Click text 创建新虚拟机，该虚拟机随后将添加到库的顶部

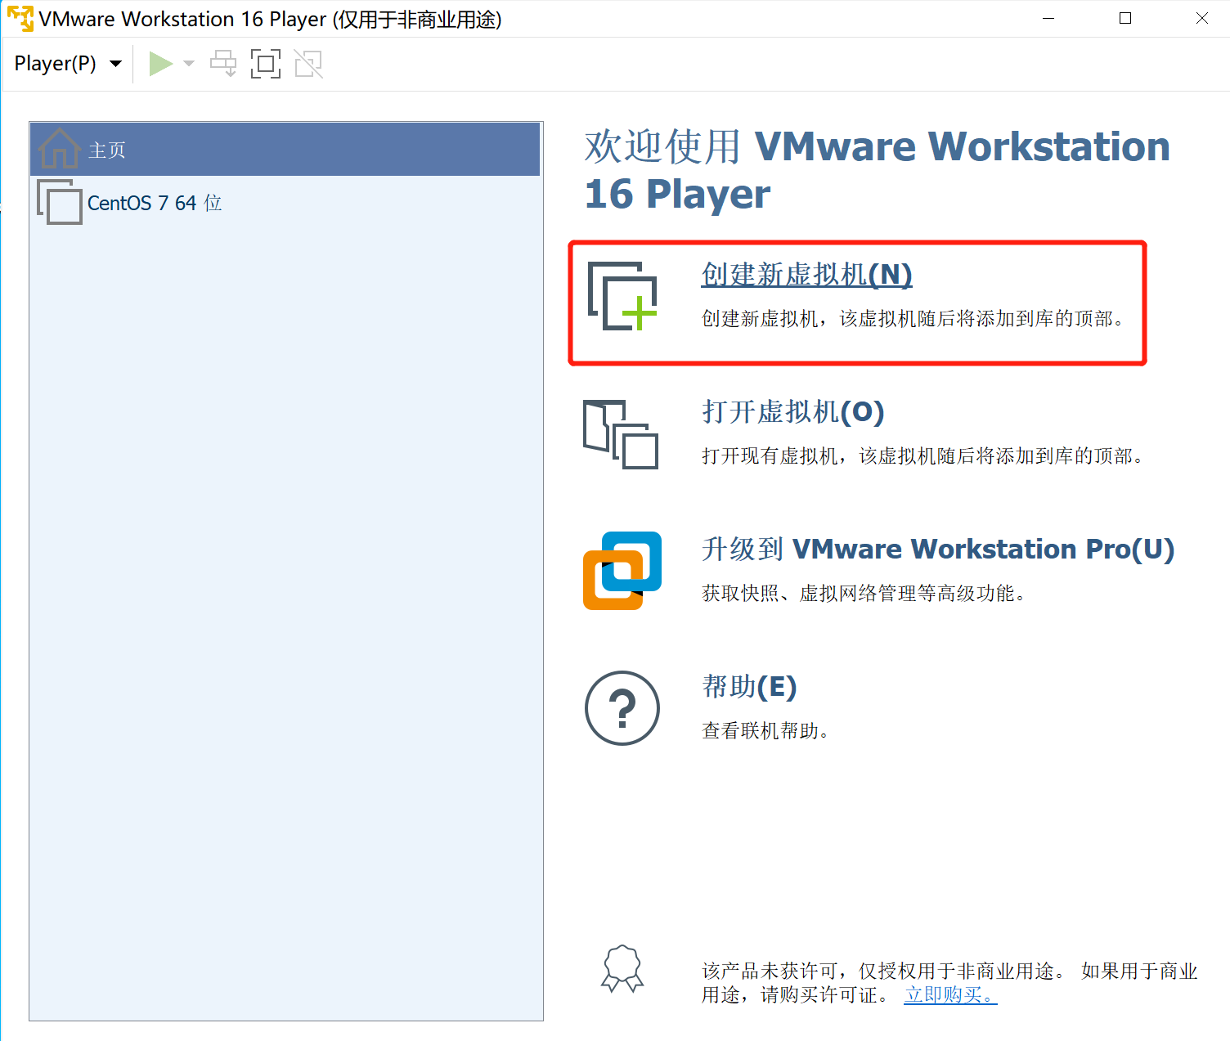coord(914,319)
